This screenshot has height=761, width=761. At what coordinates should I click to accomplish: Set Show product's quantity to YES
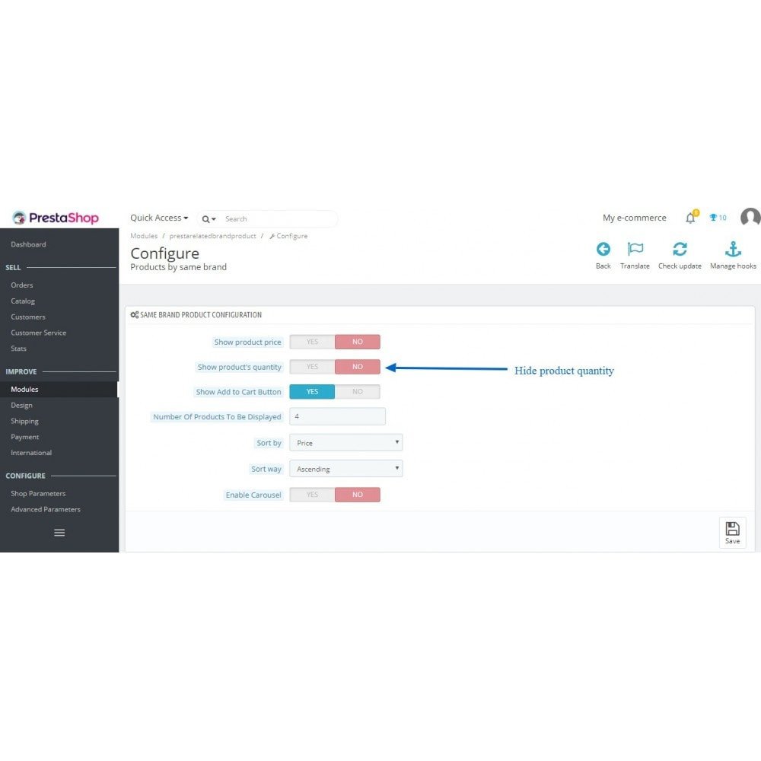pyautogui.click(x=312, y=367)
